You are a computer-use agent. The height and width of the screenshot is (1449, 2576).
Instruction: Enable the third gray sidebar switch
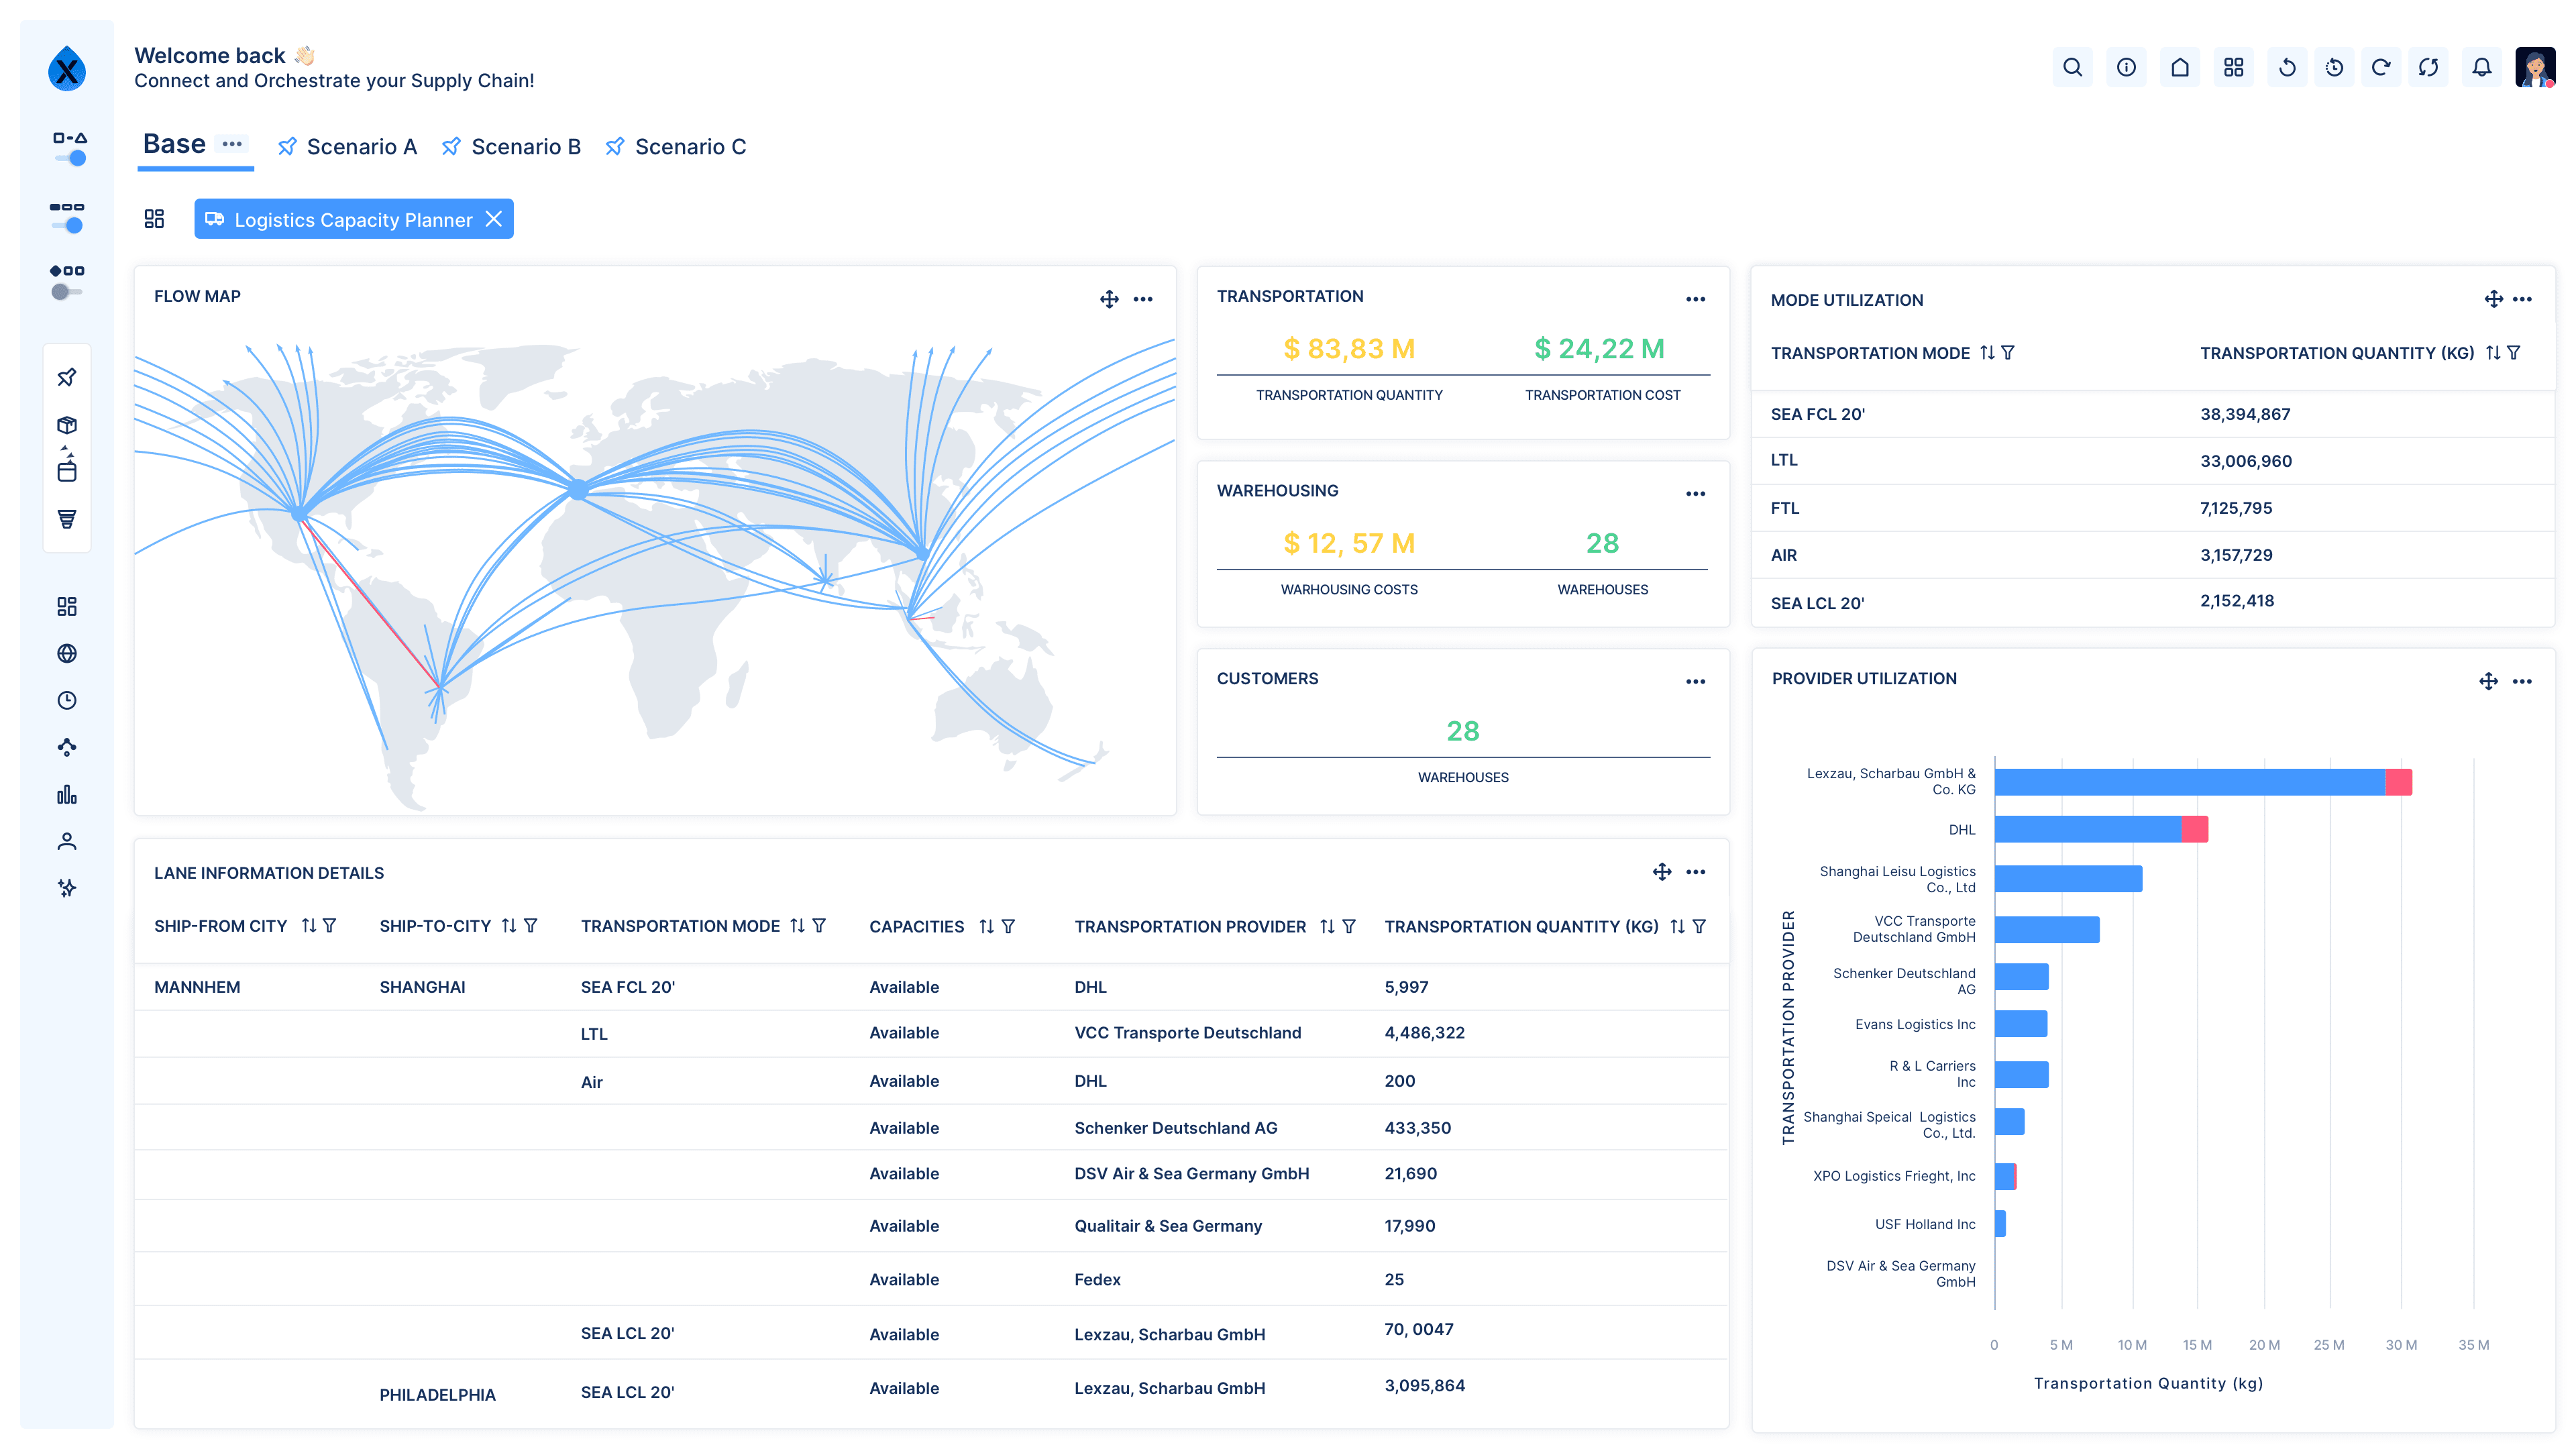tap(67, 292)
